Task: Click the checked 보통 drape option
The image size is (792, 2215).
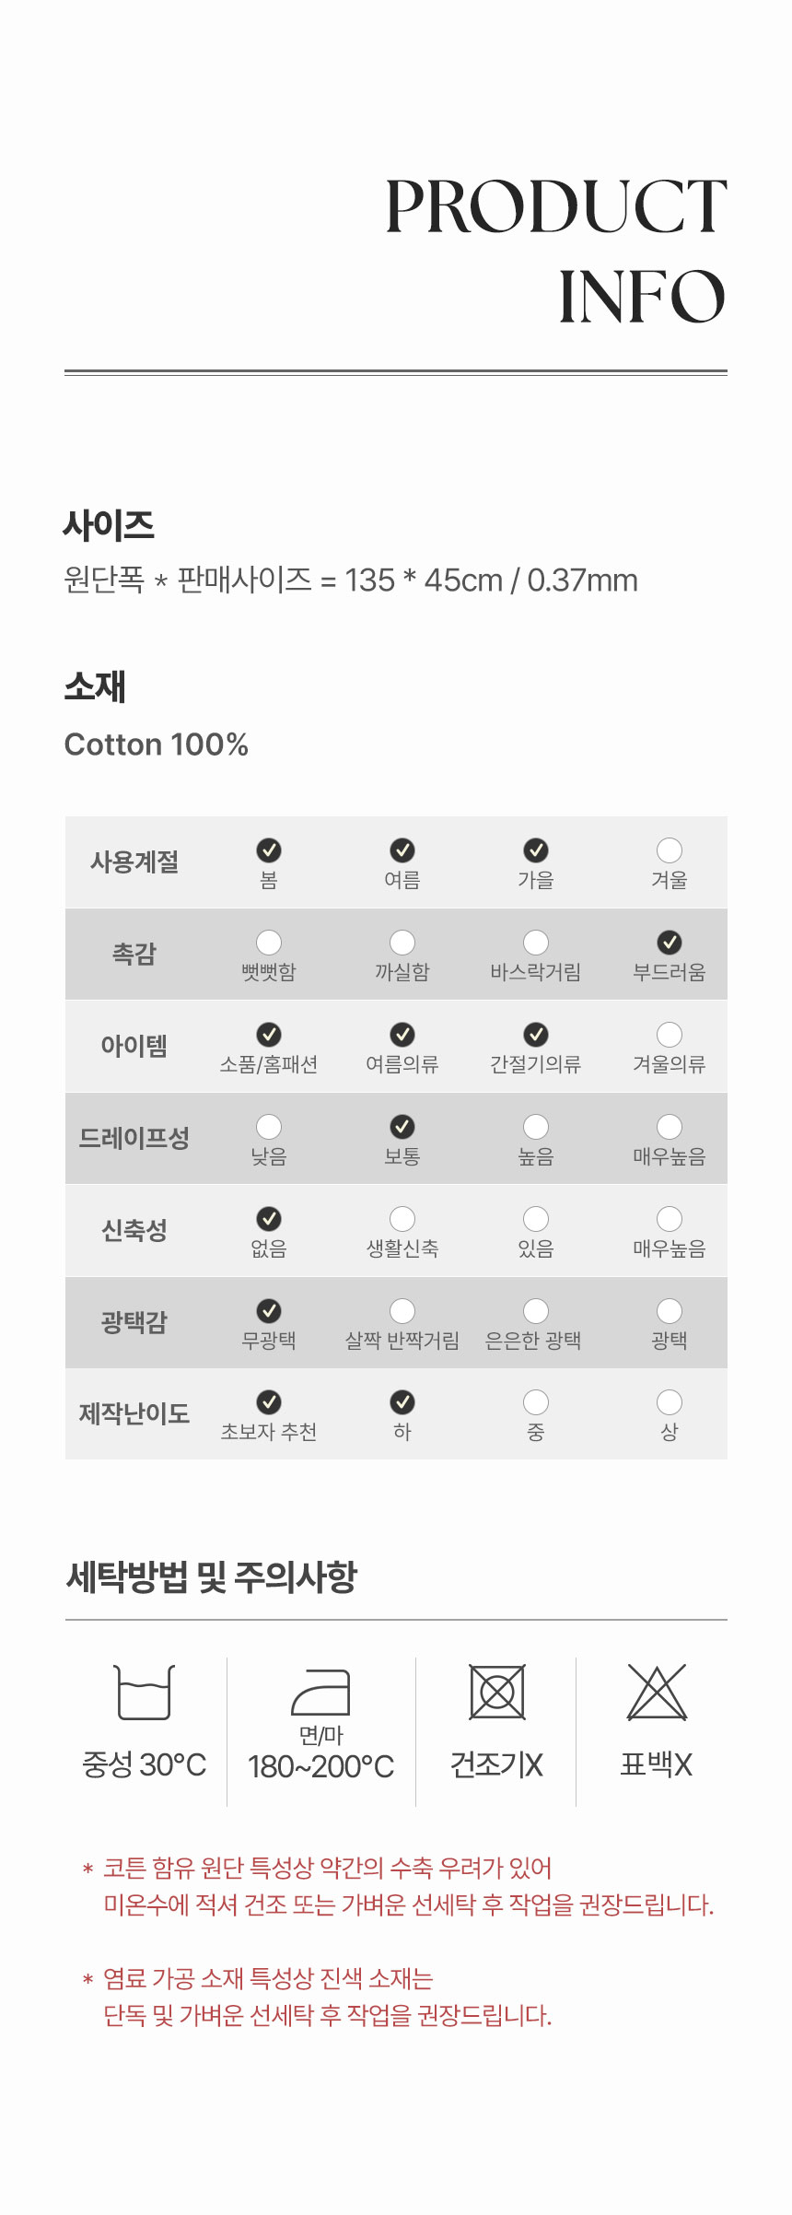Action: 402,1126
